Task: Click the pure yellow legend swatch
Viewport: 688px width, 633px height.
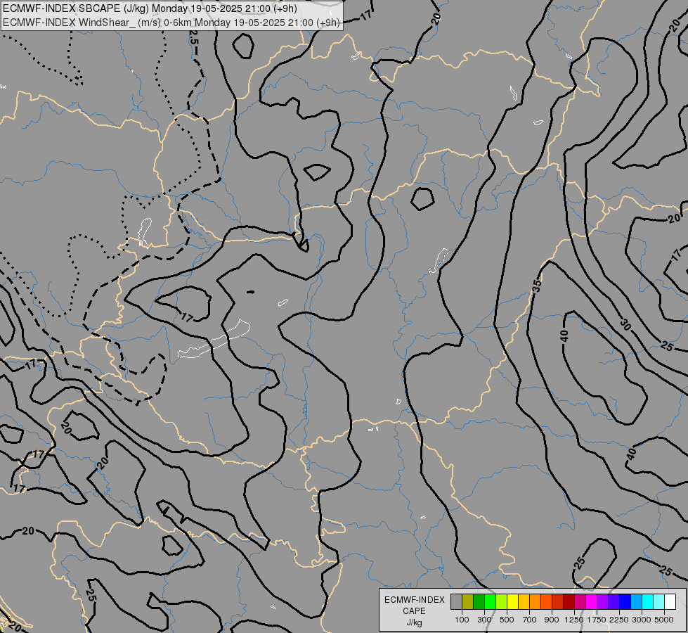Action: tap(512, 602)
